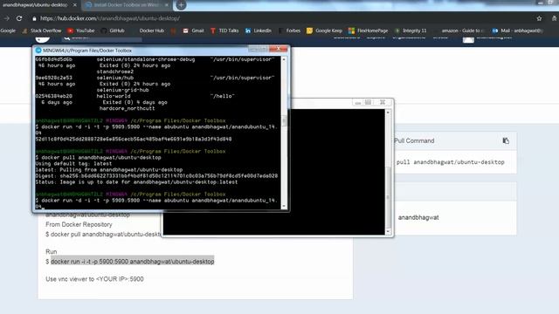
Task: Select the anandbhagwat/ubuntu-desktop tab
Action: 35,5
